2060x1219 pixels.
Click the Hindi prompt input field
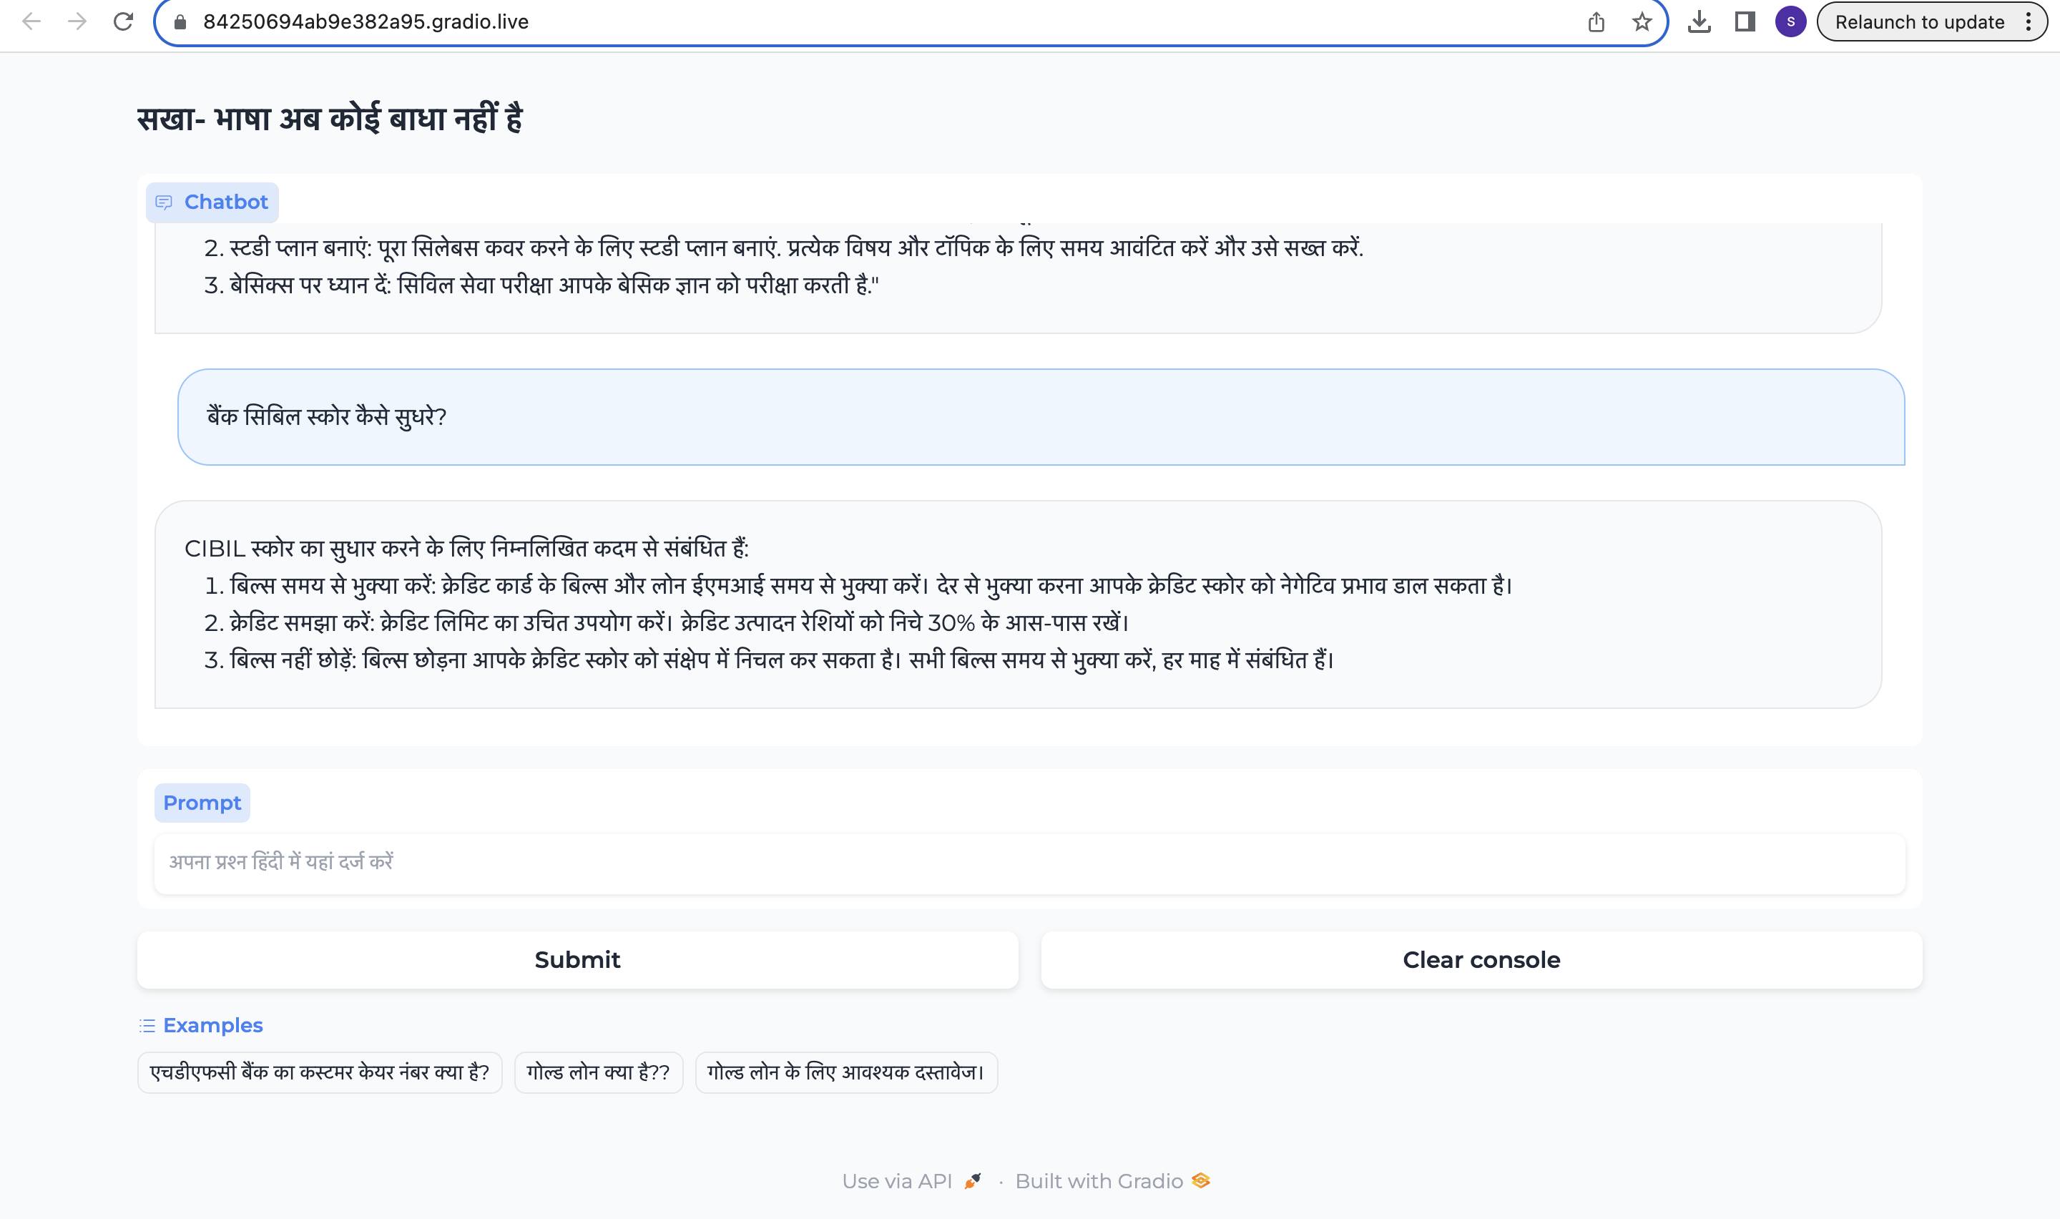pos(1029,863)
